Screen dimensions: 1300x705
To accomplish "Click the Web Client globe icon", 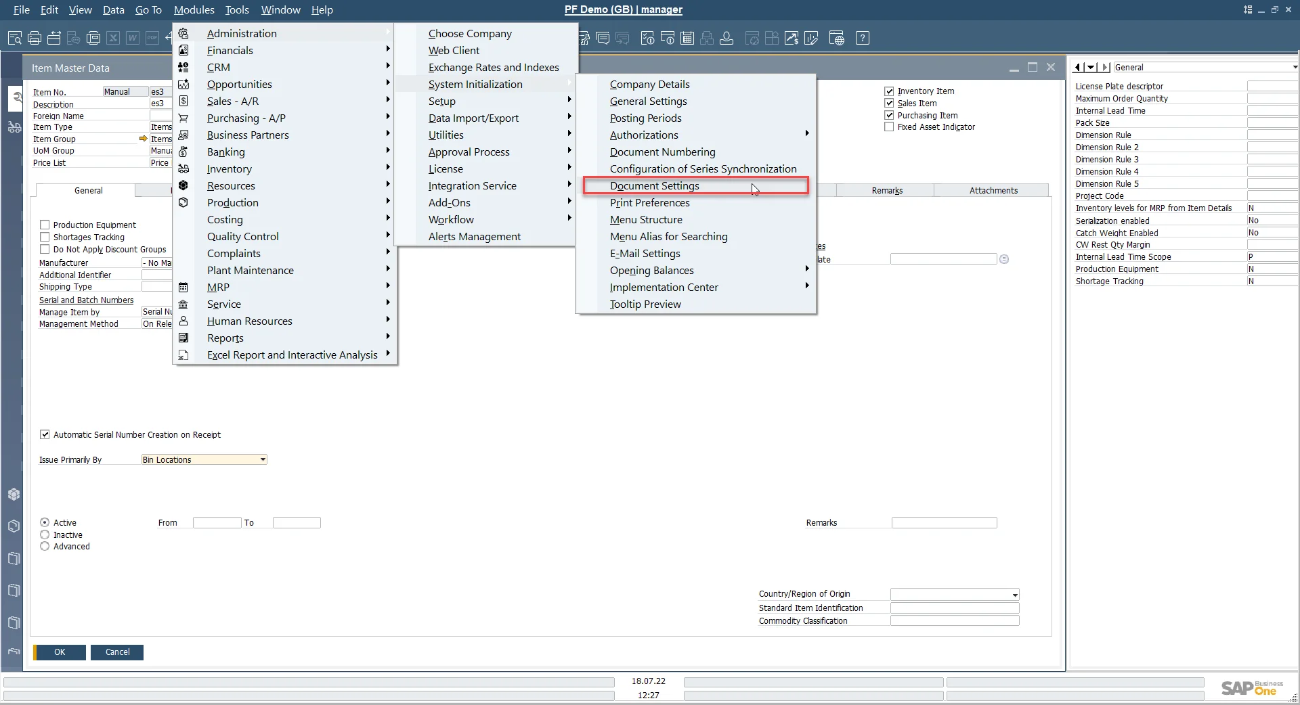I will click(837, 39).
